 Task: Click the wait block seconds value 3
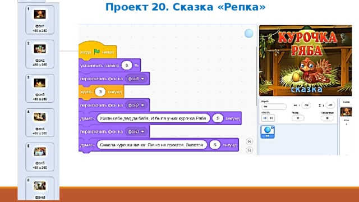pos(100,92)
